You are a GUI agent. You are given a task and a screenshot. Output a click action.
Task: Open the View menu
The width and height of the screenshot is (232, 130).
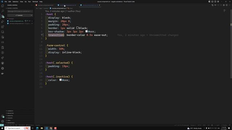pos(21,1)
